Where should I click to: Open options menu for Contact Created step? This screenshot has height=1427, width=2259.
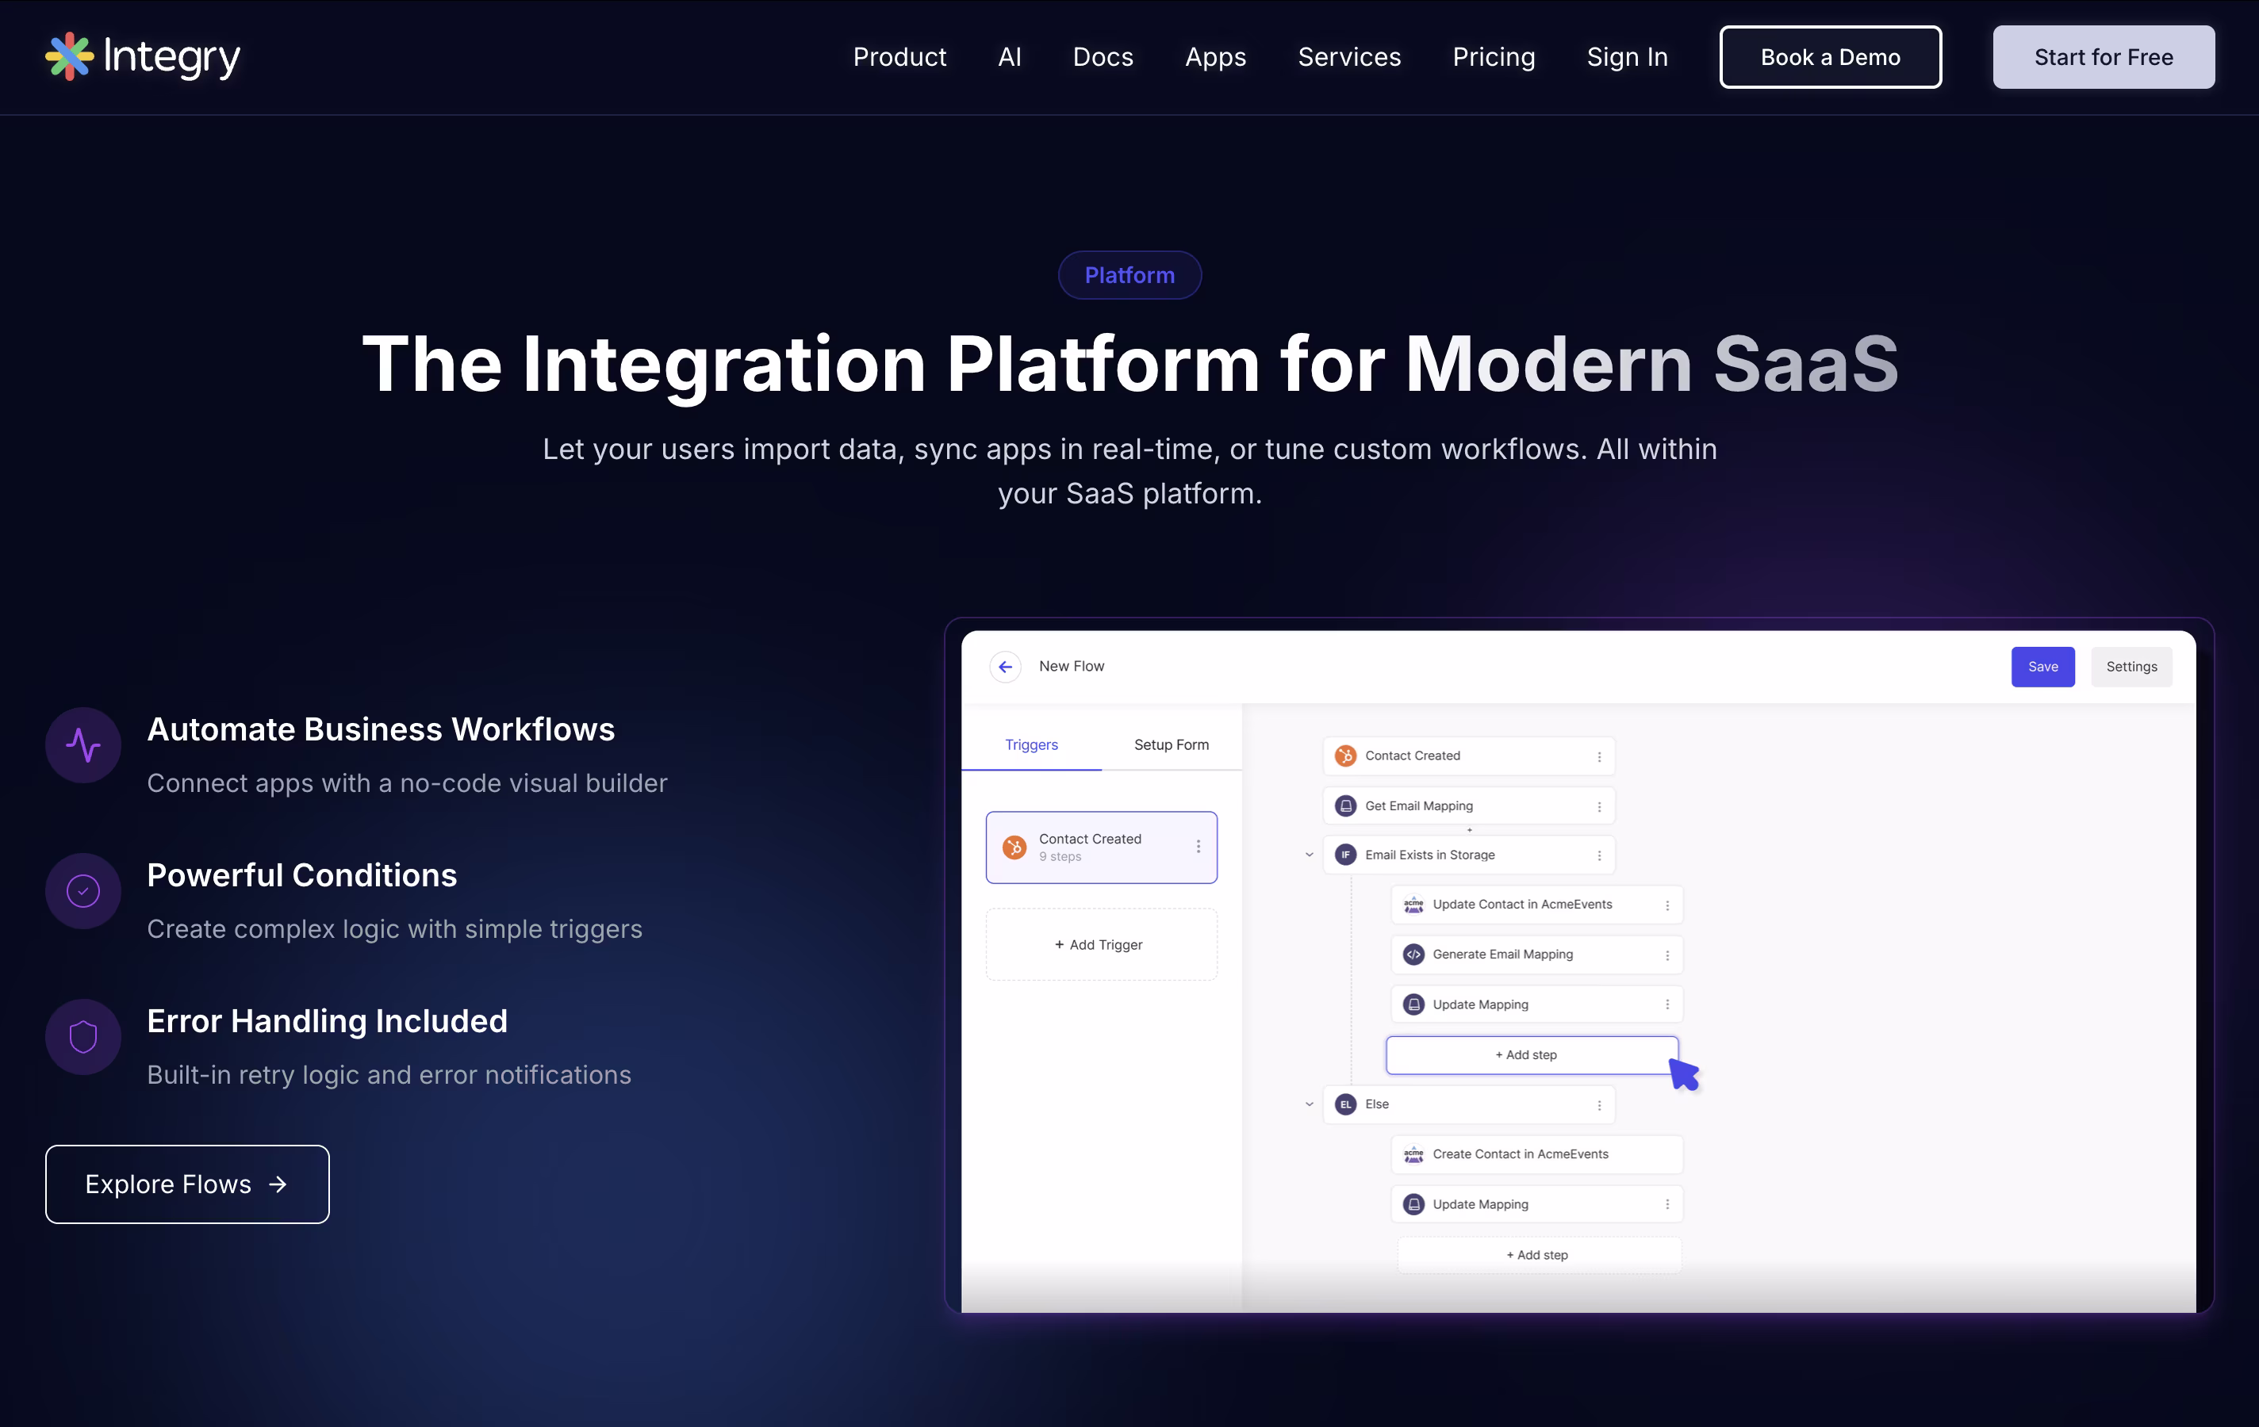pos(1600,756)
